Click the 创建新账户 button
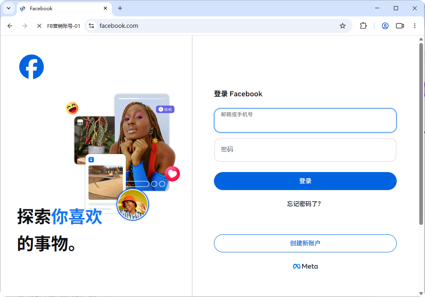This screenshot has width=425, height=297. click(x=305, y=243)
